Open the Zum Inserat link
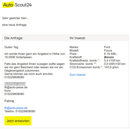Viewport: 130px width, 129px height. click(x=77, y=75)
